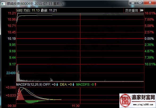
Task: Click the red MACDFS up arrow
Action: point(95,85)
